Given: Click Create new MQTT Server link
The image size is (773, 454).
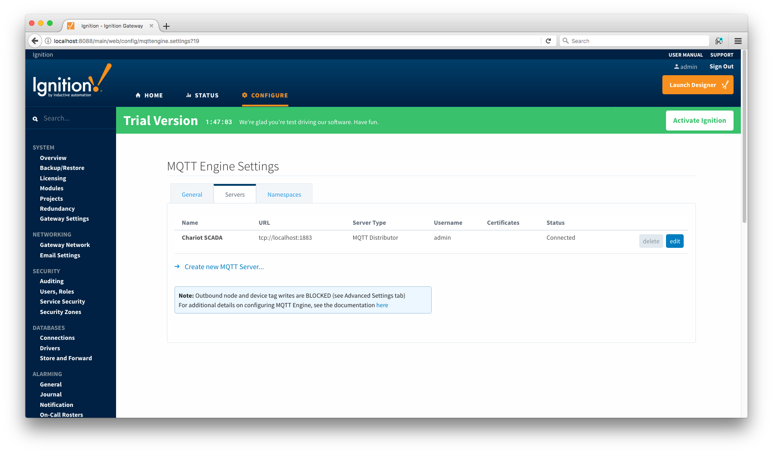Looking at the screenshot, I should (224, 267).
